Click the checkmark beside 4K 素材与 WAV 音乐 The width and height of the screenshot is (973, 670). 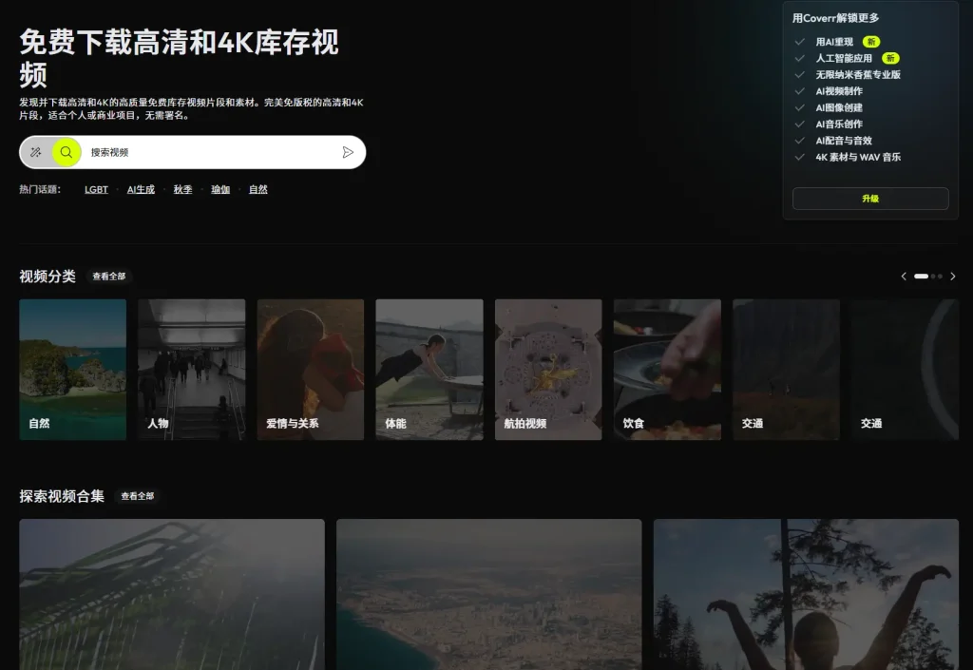800,157
